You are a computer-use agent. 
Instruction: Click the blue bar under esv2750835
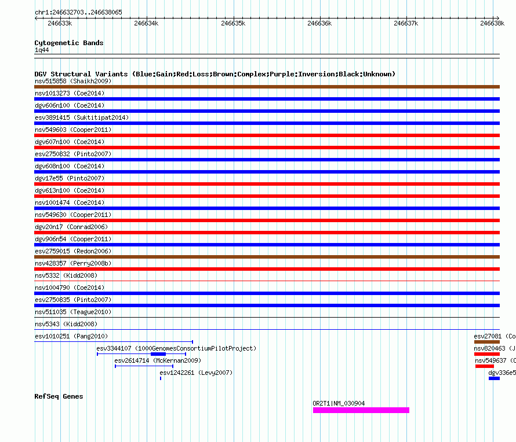pos(267,305)
